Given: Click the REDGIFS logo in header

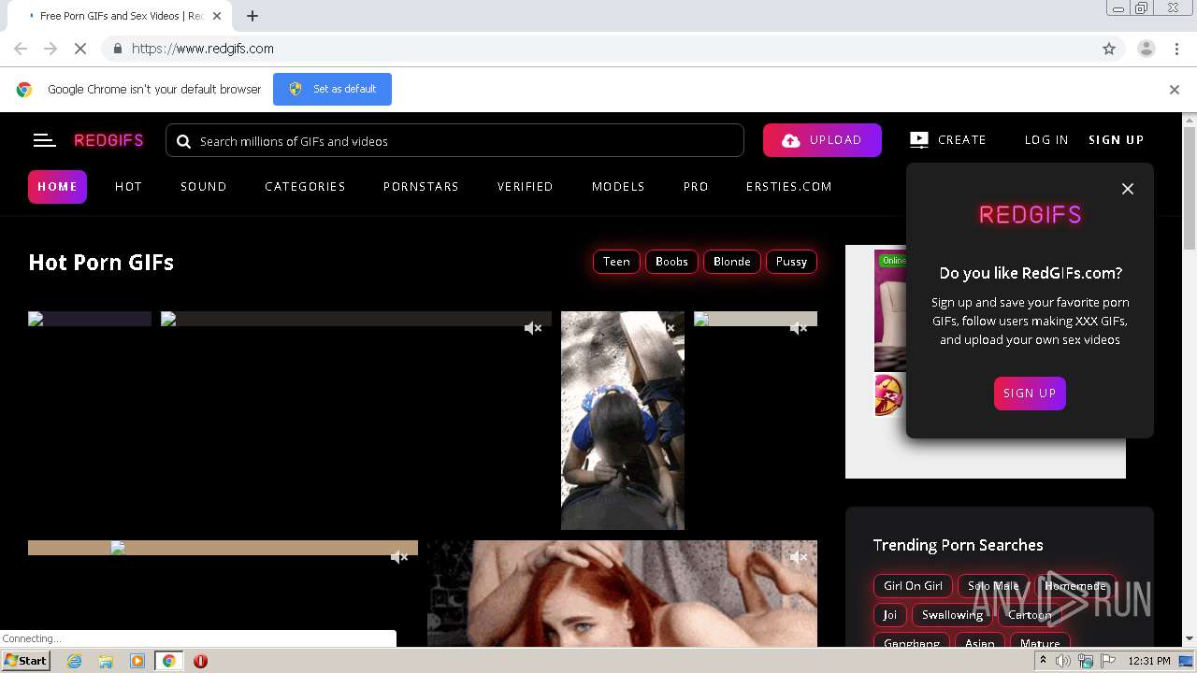Looking at the screenshot, I should coord(108,140).
